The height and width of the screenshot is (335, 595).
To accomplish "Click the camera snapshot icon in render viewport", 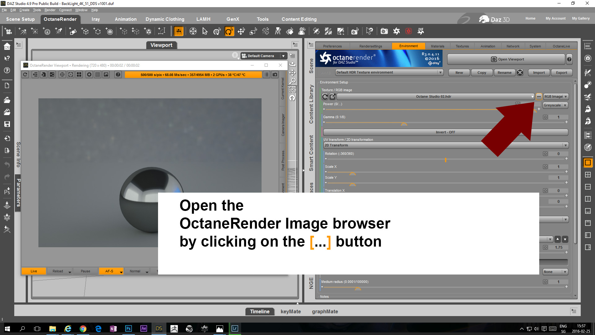I will 275,74.
